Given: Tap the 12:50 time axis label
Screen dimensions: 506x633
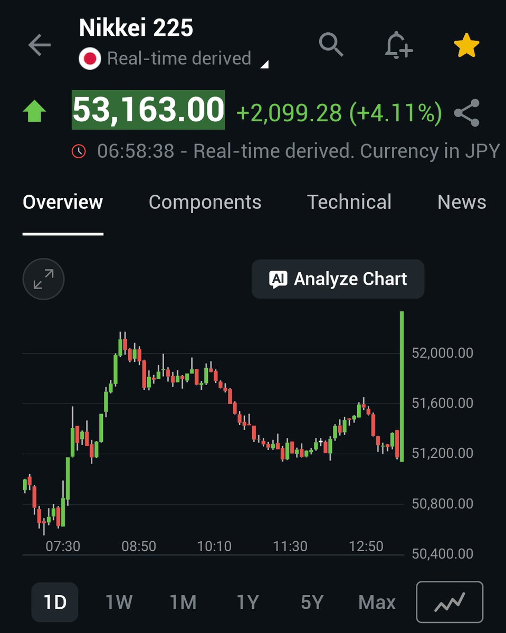Looking at the screenshot, I should pyautogui.click(x=366, y=546).
